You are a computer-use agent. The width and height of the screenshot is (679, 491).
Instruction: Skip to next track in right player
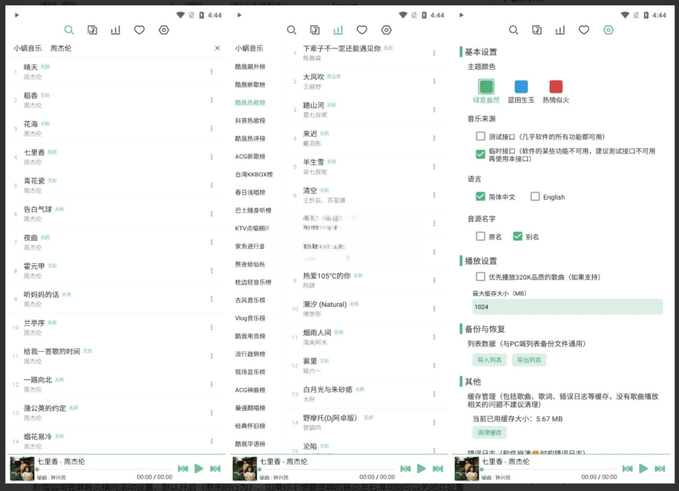point(660,468)
